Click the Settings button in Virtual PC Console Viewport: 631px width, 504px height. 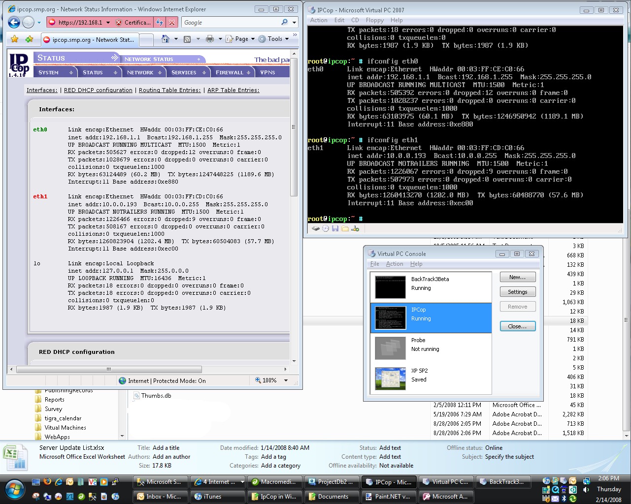(x=517, y=291)
